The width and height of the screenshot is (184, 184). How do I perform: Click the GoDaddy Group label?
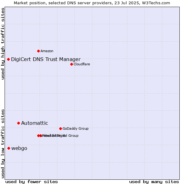coord(75,128)
